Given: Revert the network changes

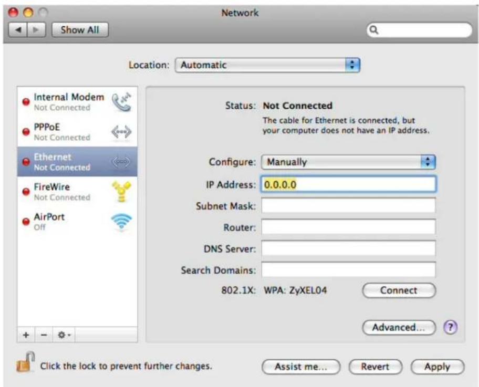Looking at the screenshot, I should [376, 367].
